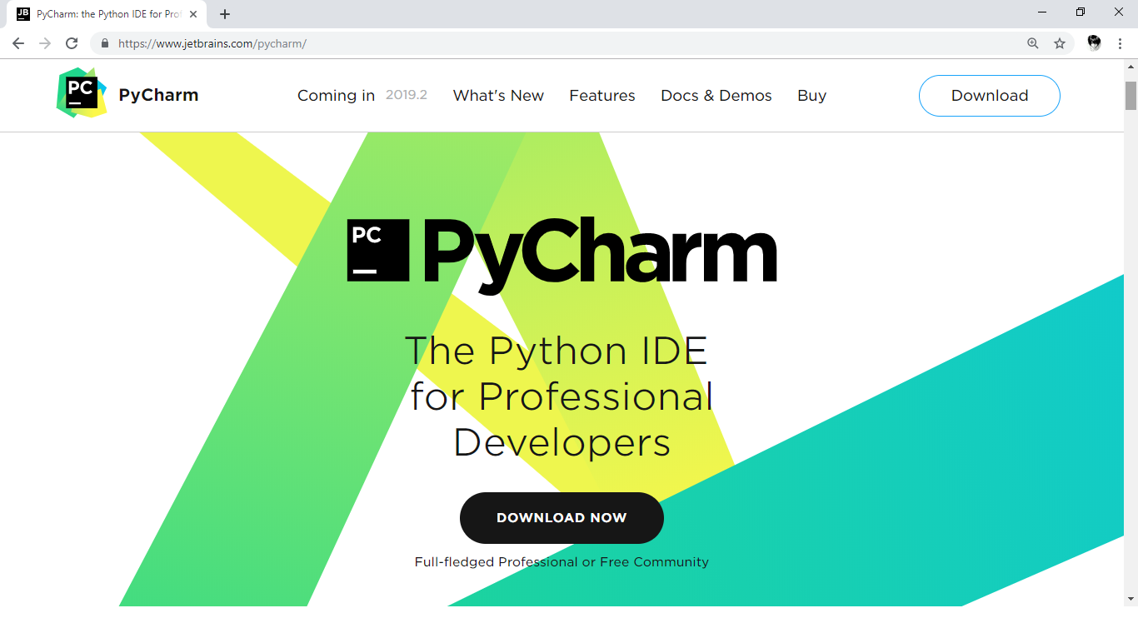Image resolution: width=1138 pixels, height=623 pixels.
Task: Click the PyCharm text beside header logo
Action: coord(158,95)
